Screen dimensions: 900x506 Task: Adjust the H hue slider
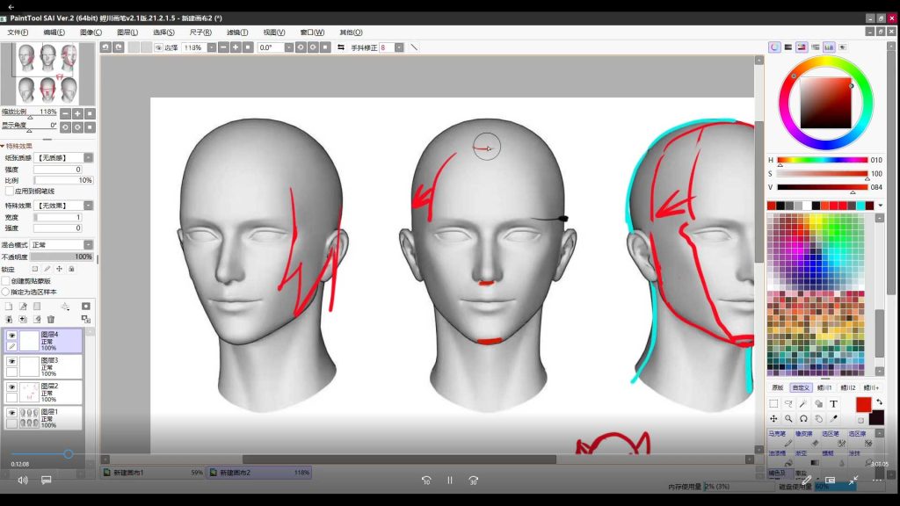[x=823, y=160]
